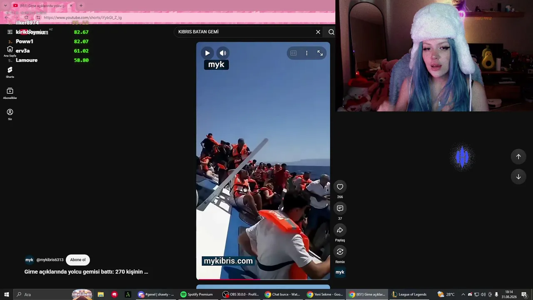
Task: Open File Explorer from taskbar
Action: pos(100,295)
